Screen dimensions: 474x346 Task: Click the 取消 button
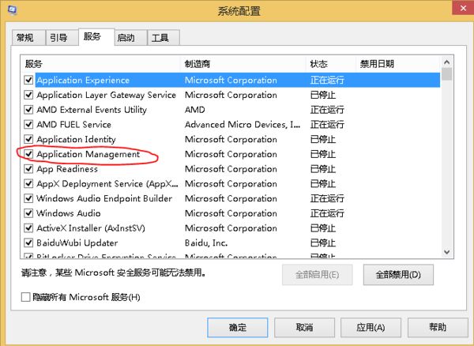[x=304, y=327]
